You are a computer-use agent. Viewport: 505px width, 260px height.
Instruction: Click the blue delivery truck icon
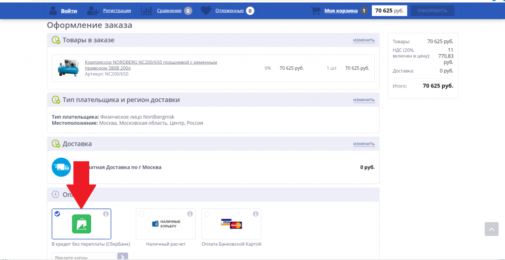61,167
